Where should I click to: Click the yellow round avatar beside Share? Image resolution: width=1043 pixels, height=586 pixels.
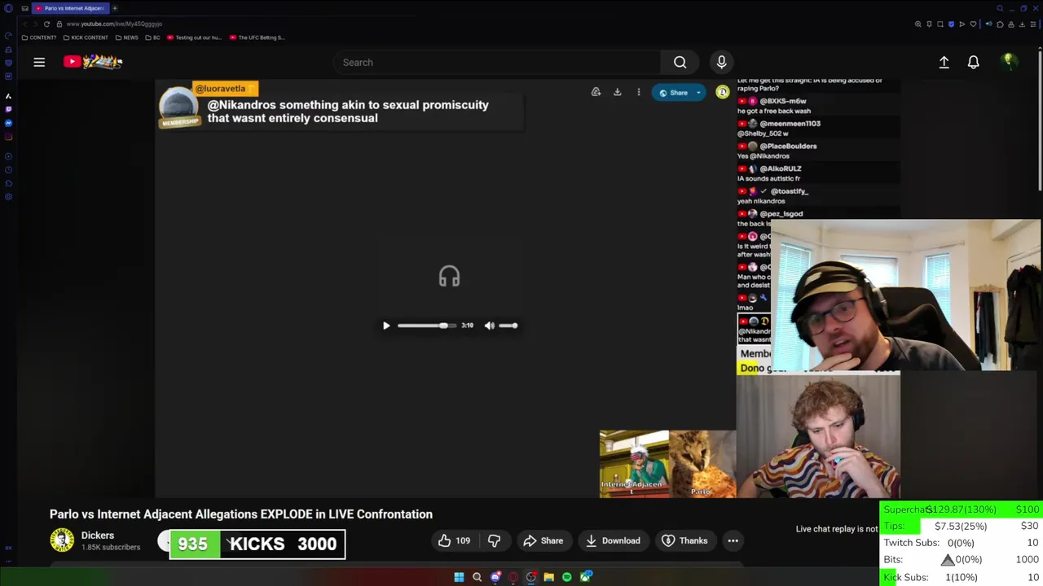point(722,93)
